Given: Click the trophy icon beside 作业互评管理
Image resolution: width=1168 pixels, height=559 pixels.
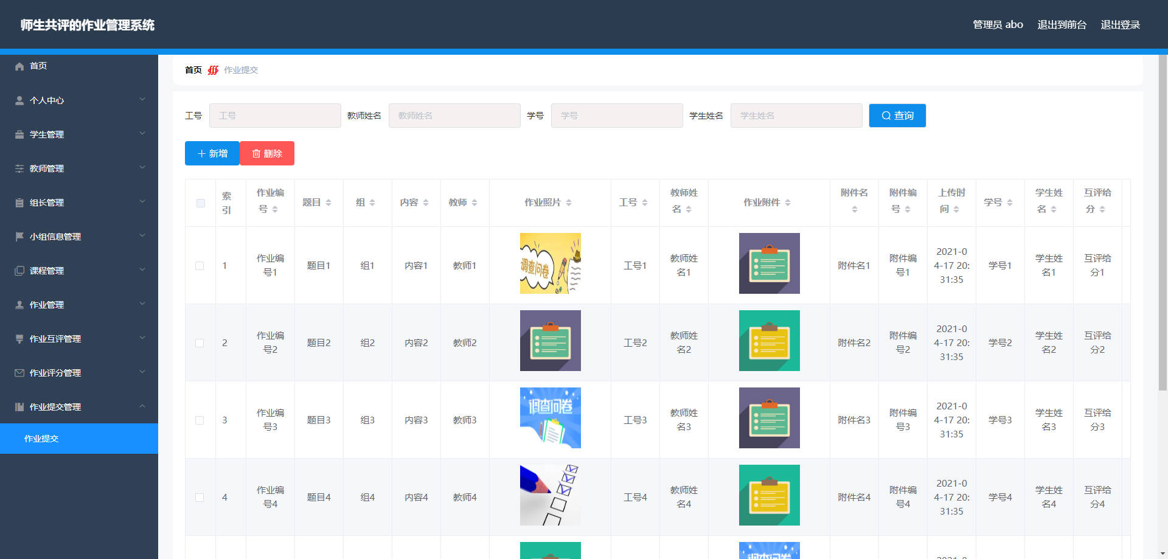Looking at the screenshot, I should pyautogui.click(x=19, y=339).
